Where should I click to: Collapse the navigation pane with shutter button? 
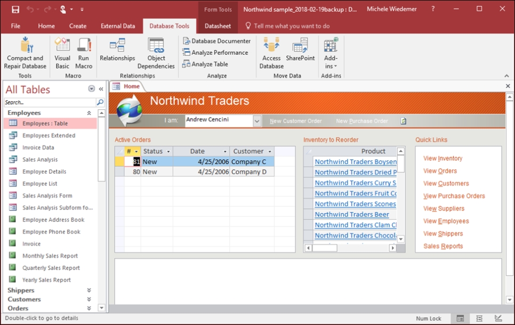point(101,89)
